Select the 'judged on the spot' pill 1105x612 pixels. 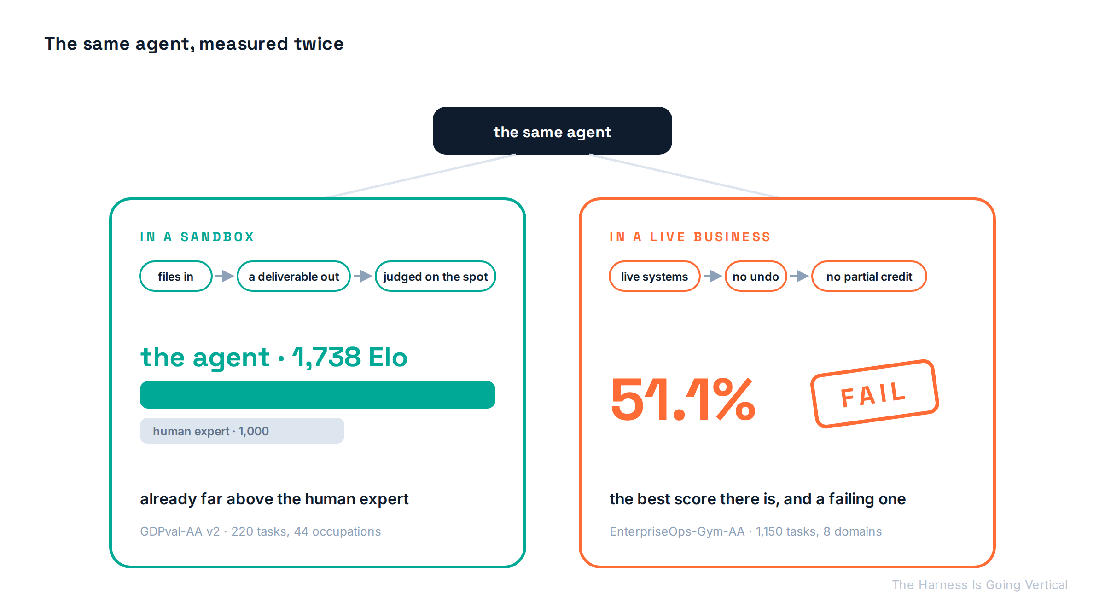click(436, 276)
